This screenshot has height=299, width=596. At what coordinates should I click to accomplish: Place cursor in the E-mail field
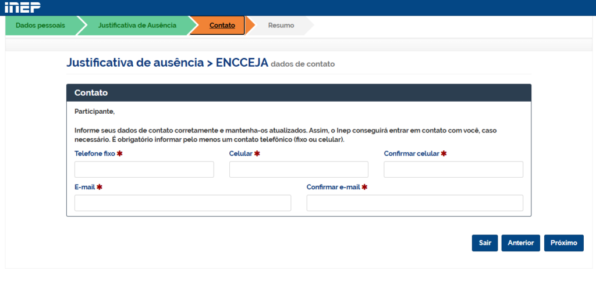tap(182, 203)
